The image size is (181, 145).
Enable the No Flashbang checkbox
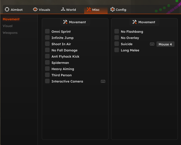point(117,31)
